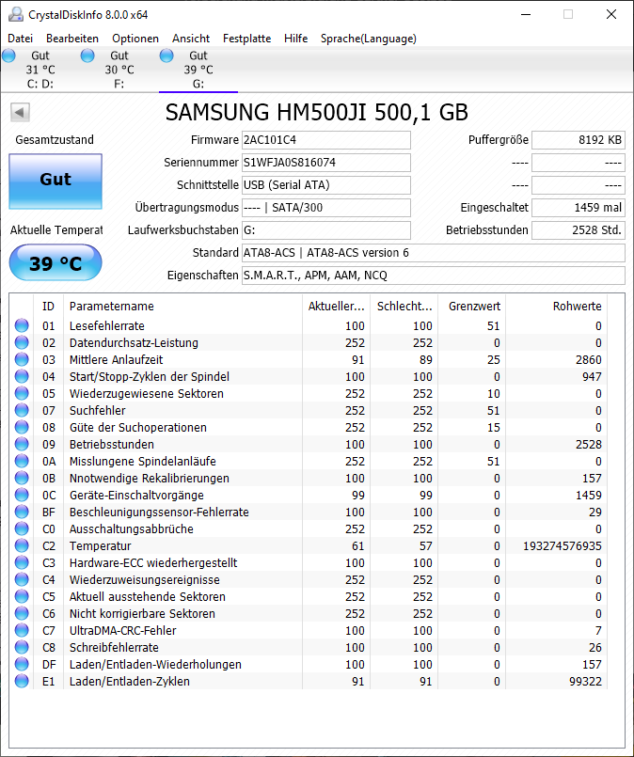Image resolution: width=634 pixels, height=757 pixels.
Task: Click the Wiederzugewiesene Sektoren status orb
Action: tap(22, 393)
